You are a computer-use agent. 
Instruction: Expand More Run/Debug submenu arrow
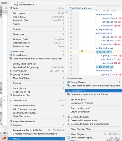pyautogui.click(x=63, y=78)
